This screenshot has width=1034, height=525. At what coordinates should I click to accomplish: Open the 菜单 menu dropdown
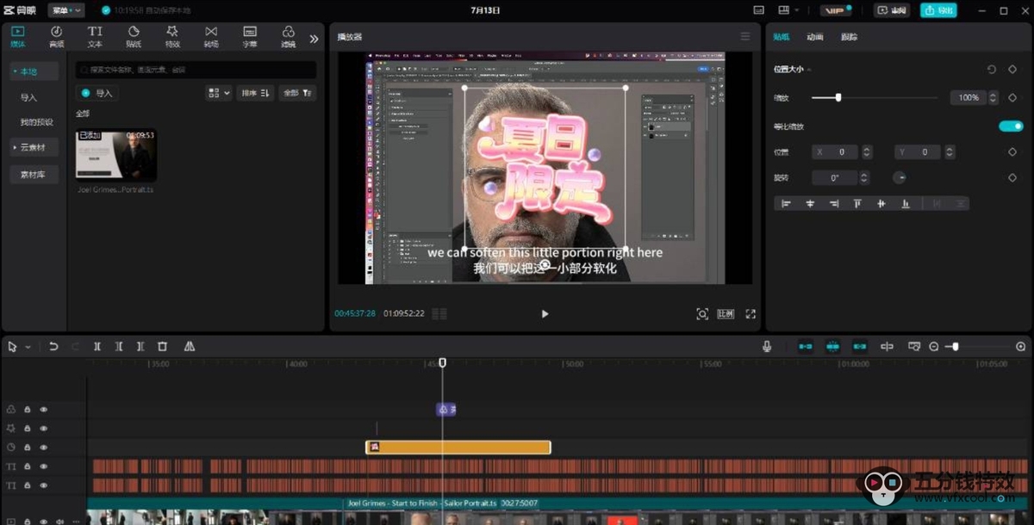click(x=66, y=10)
